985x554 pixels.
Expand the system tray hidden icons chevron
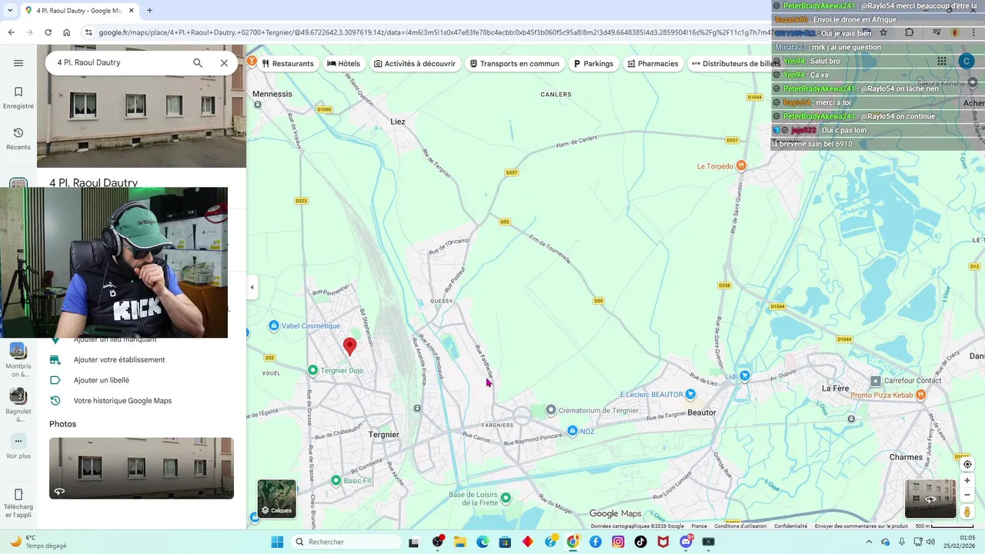(x=868, y=542)
